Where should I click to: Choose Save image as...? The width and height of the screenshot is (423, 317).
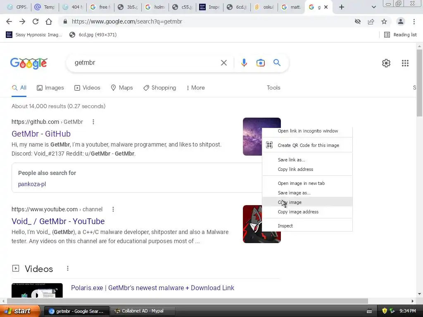[x=307, y=193]
